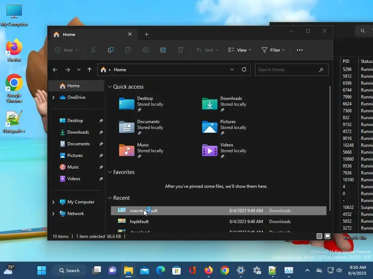
Task: Open Google Chrome desktop shortcut
Action: (14, 88)
